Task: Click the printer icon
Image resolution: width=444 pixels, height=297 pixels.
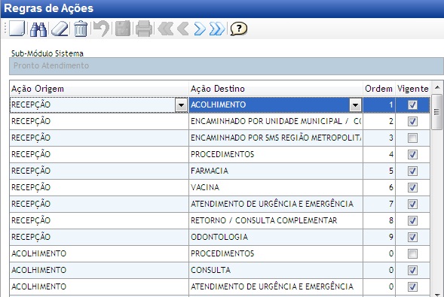Action: (144, 29)
